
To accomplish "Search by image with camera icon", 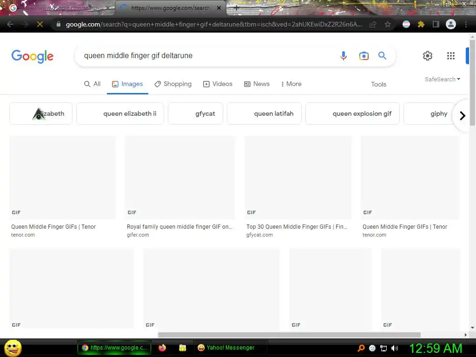I will pyautogui.click(x=364, y=56).
